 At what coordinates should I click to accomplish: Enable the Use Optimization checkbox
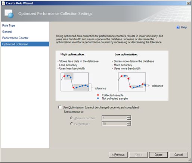click(x=60, y=107)
